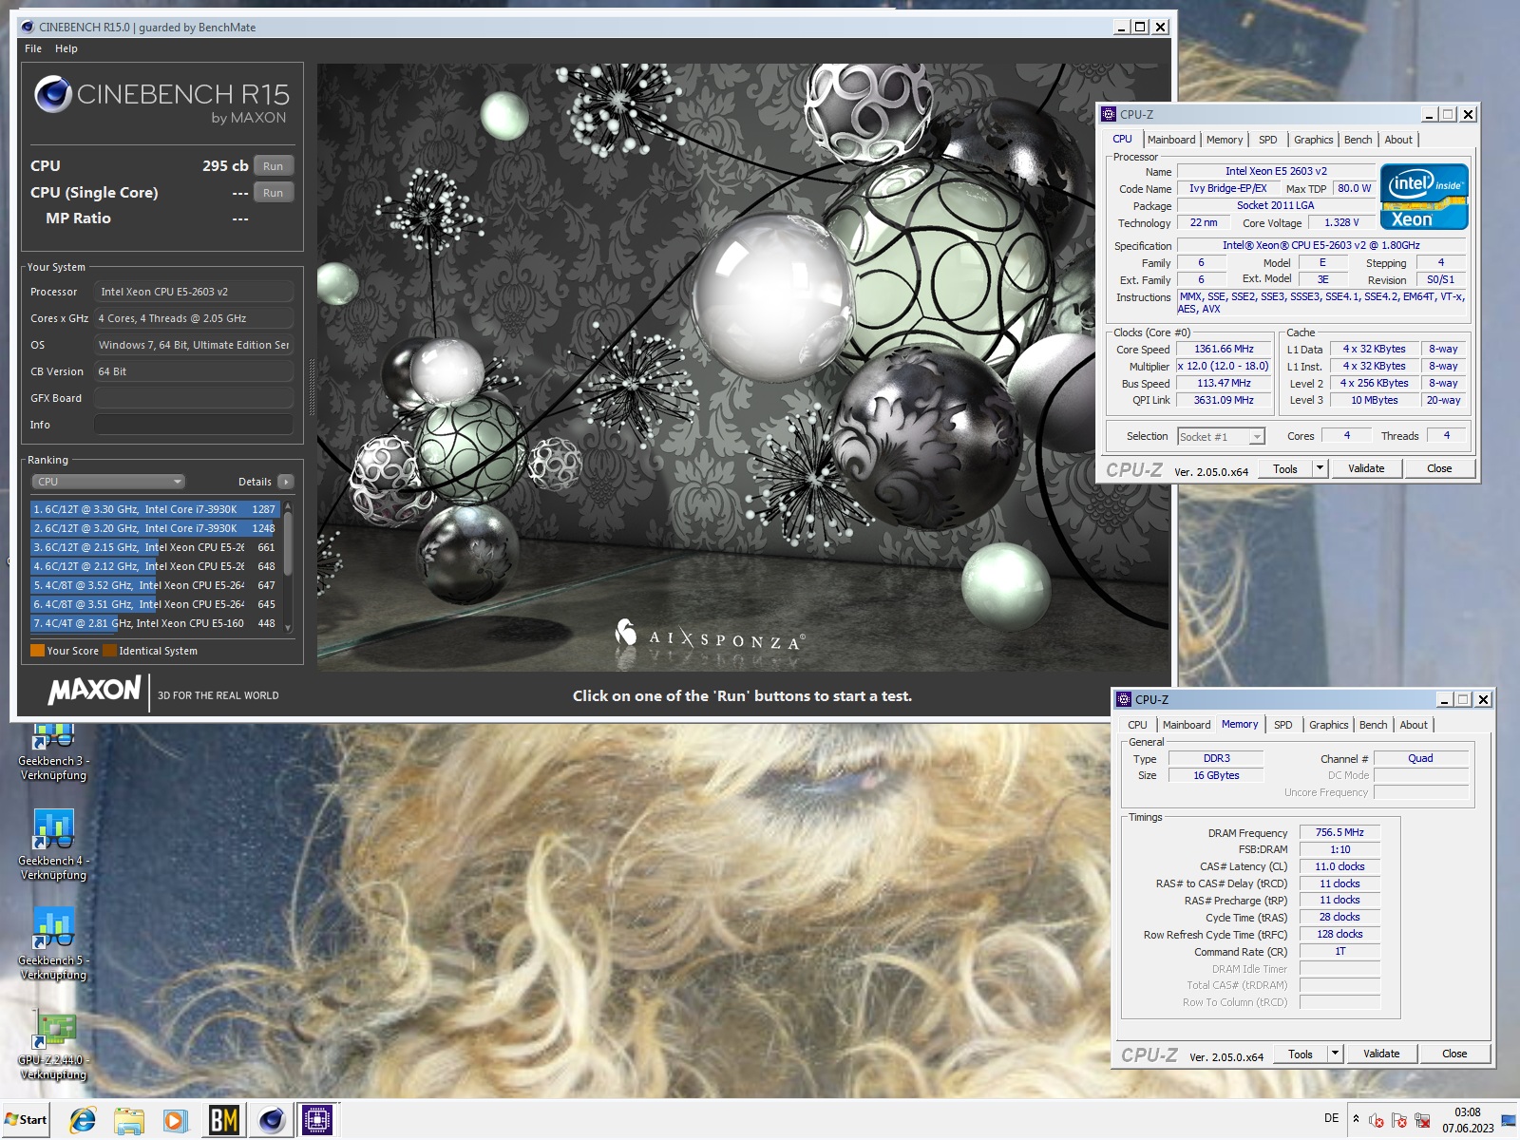Expand Tools dropdown arrow in lower CPU-Z

coord(1335,1054)
